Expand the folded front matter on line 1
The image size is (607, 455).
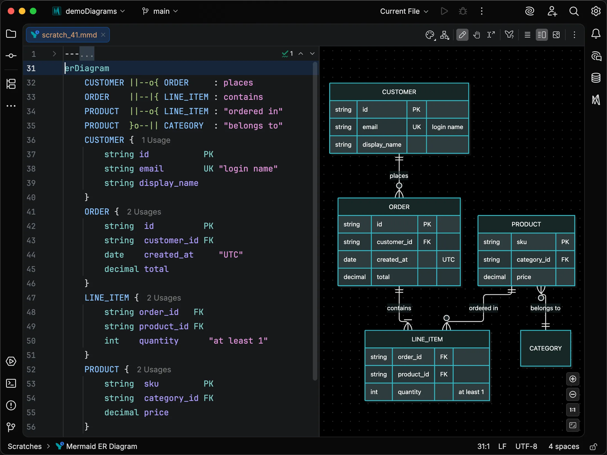pos(54,54)
